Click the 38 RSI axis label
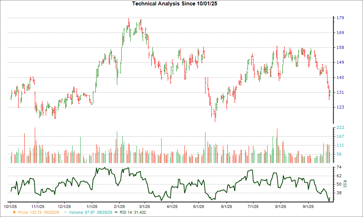 (339, 193)
